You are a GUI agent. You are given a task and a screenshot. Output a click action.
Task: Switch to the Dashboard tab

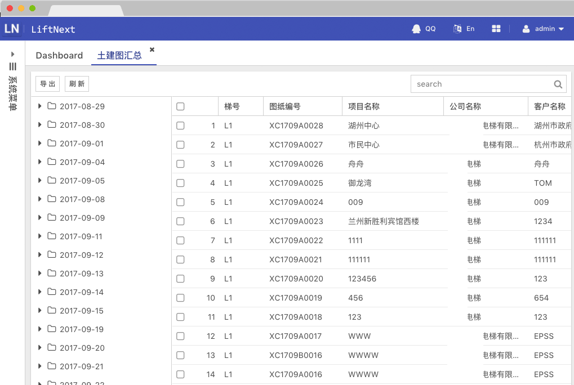(x=59, y=56)
